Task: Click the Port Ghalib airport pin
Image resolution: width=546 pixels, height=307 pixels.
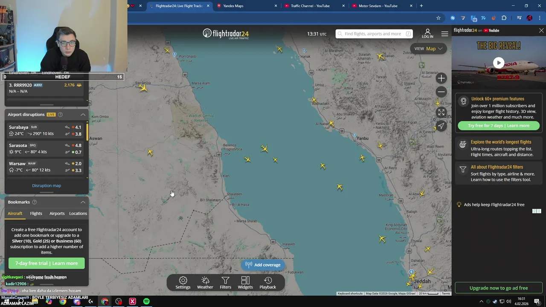Action: tap(174, 55)
